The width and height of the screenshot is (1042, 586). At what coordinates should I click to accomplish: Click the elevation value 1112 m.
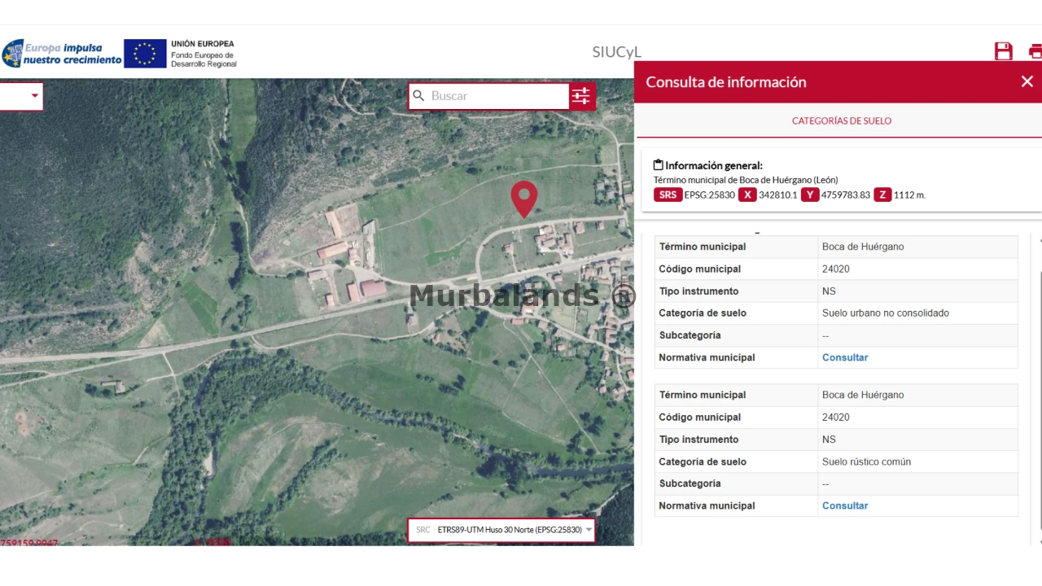coord(909,195)
